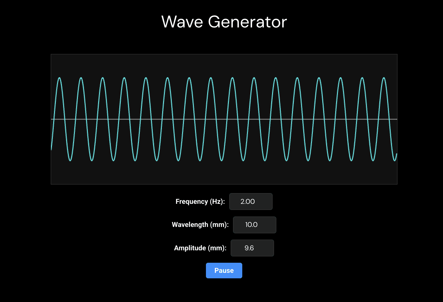Click the "Amplitude (mm):" label text
The image size is (443, 302).
click(x=200, y=248)
